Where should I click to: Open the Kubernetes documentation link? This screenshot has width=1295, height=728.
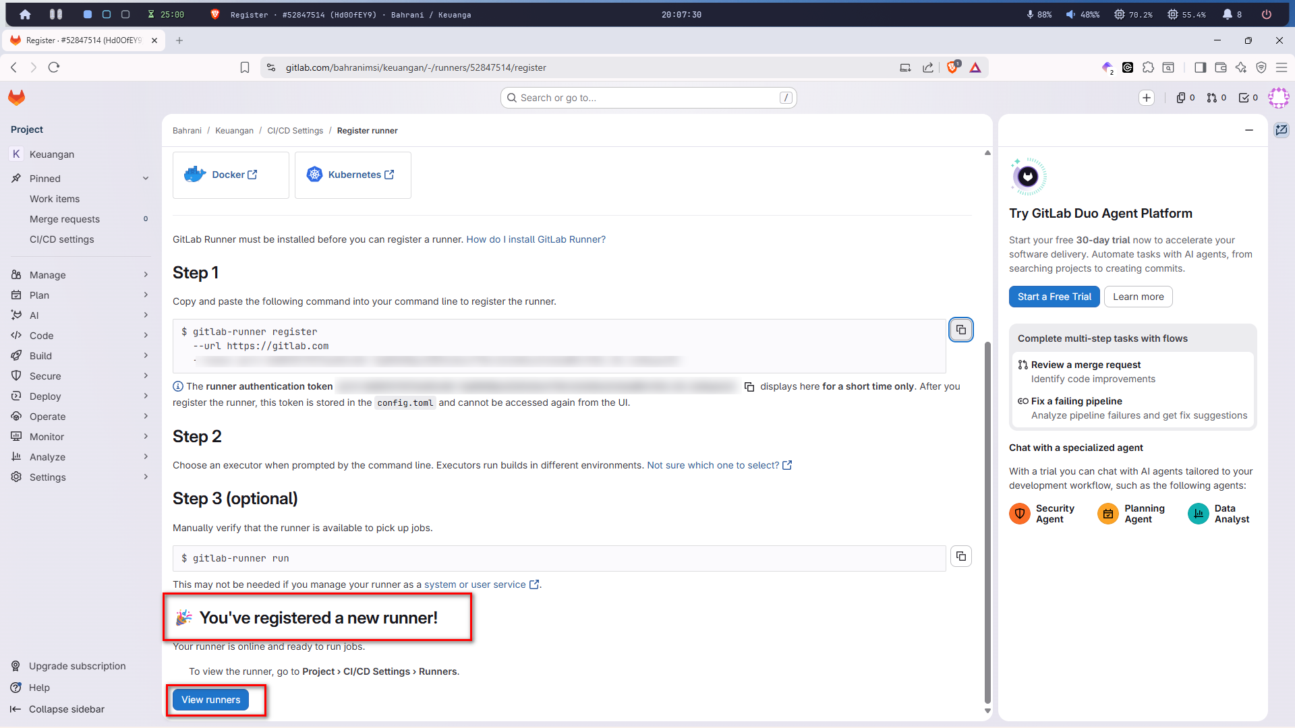353,175
